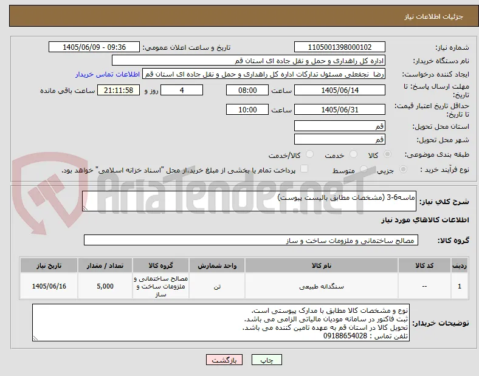The image size is (479, 376).
Task: Click the توضیحات خریدار notes textarea
Action: pyautogui.click(x=221, y=323)
